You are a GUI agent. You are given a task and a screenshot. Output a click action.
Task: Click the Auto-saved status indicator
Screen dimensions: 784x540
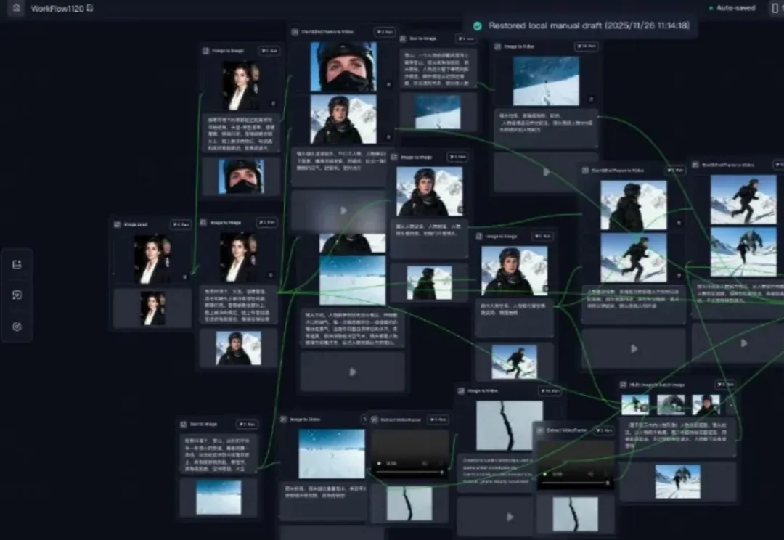tap(732, 8)
